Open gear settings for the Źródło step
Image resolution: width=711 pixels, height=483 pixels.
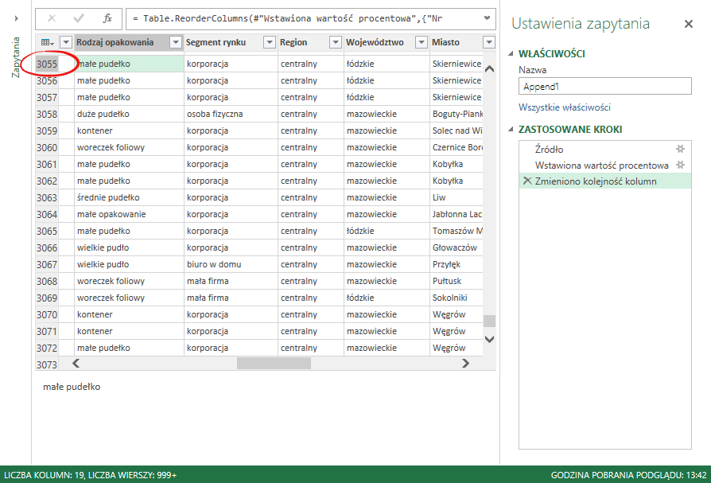[679, 150]
